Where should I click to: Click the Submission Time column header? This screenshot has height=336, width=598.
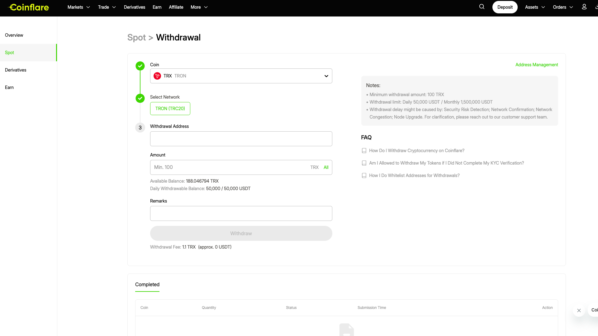coord(372,308)
